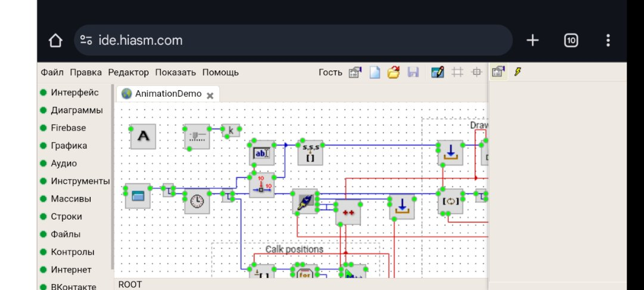Open a new browser tab
The width and height of the screenshot is (644, 290).
point(532,40)
